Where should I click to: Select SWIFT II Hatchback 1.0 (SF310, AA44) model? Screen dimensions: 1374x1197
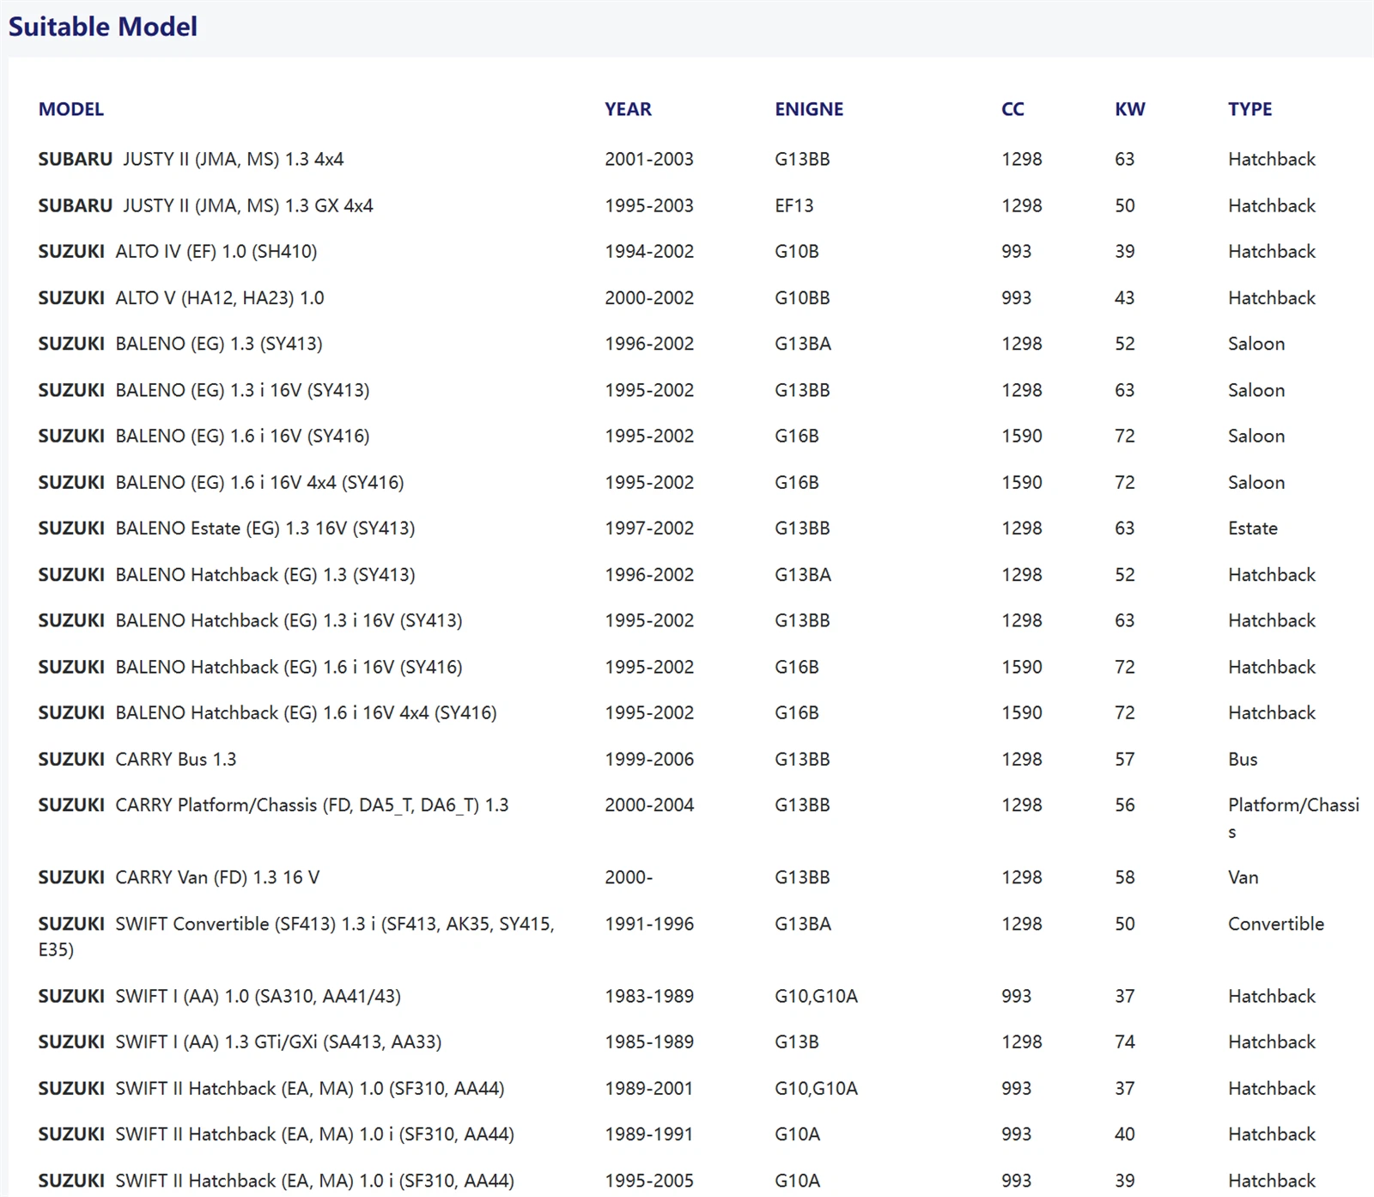pyautogui.click(x=271, y=1089)
